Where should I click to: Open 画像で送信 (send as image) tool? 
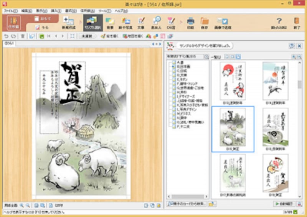[223, 23]
